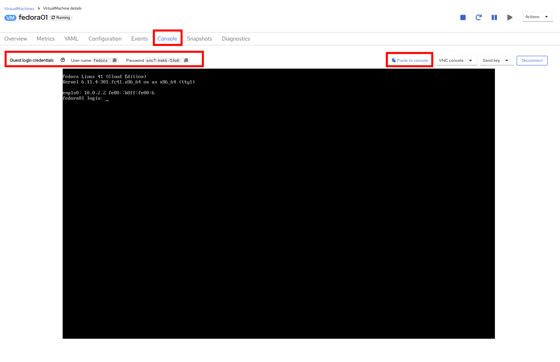
Task: Copy the guest password to clipboard
Action: 186,60
